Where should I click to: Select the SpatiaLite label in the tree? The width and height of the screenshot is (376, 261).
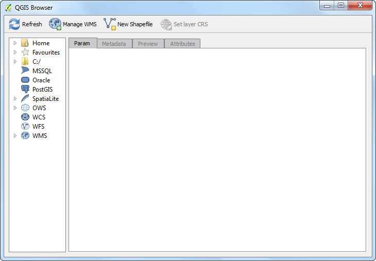coord(45,99)
